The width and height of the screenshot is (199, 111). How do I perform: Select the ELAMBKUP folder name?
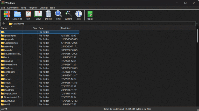point(10,101)
